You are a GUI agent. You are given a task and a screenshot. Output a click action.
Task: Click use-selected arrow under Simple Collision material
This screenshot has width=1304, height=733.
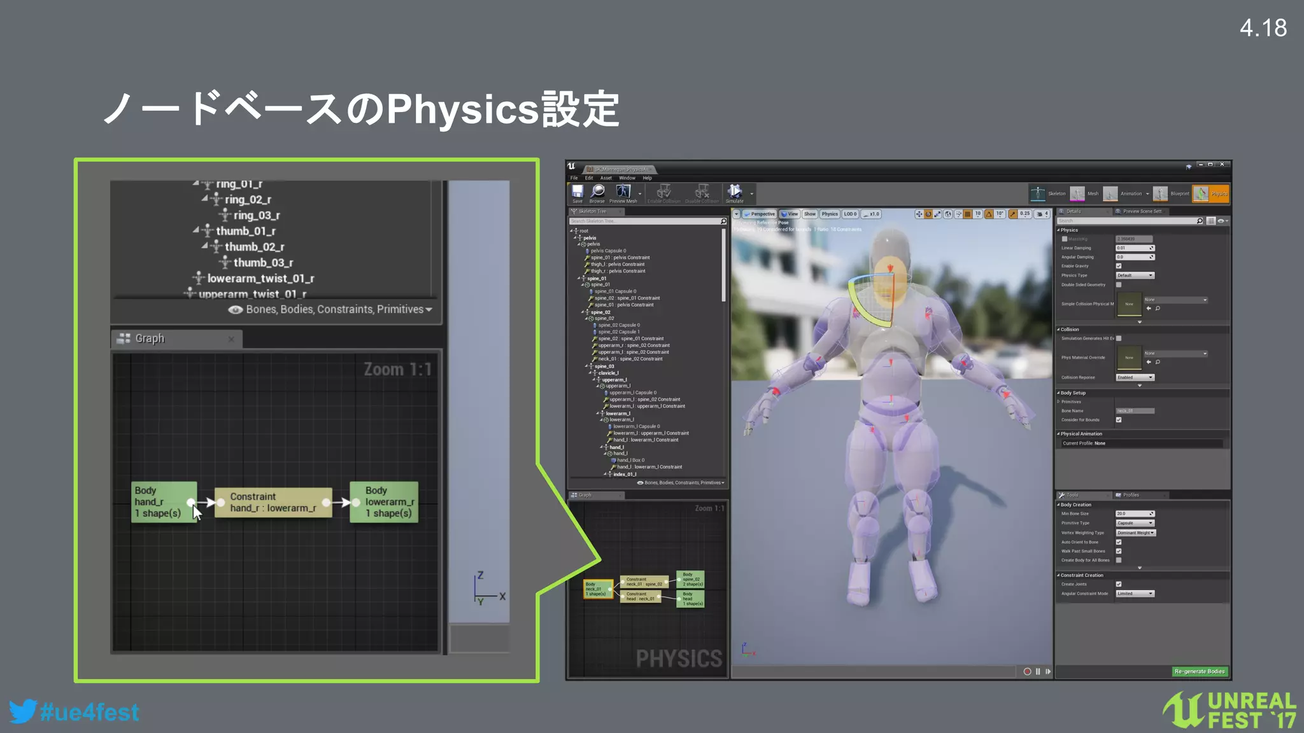point(1149,309)
